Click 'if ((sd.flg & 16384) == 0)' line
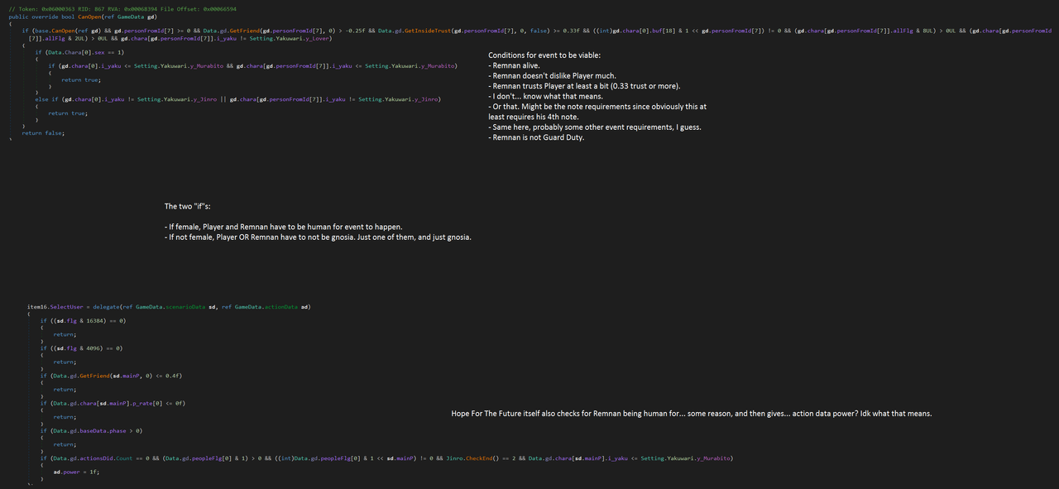 pos(83,321)
